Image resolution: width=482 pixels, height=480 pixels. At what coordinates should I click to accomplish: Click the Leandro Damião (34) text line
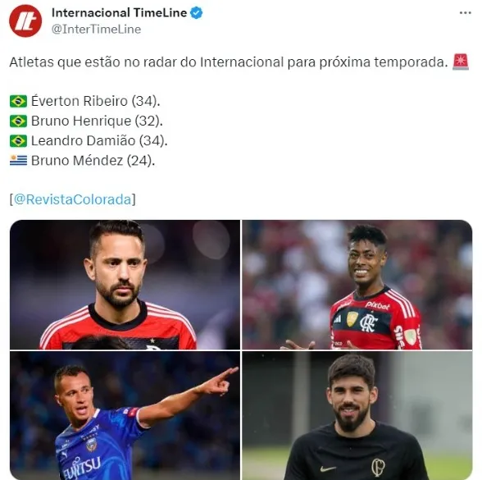click(x=99, y=141)
